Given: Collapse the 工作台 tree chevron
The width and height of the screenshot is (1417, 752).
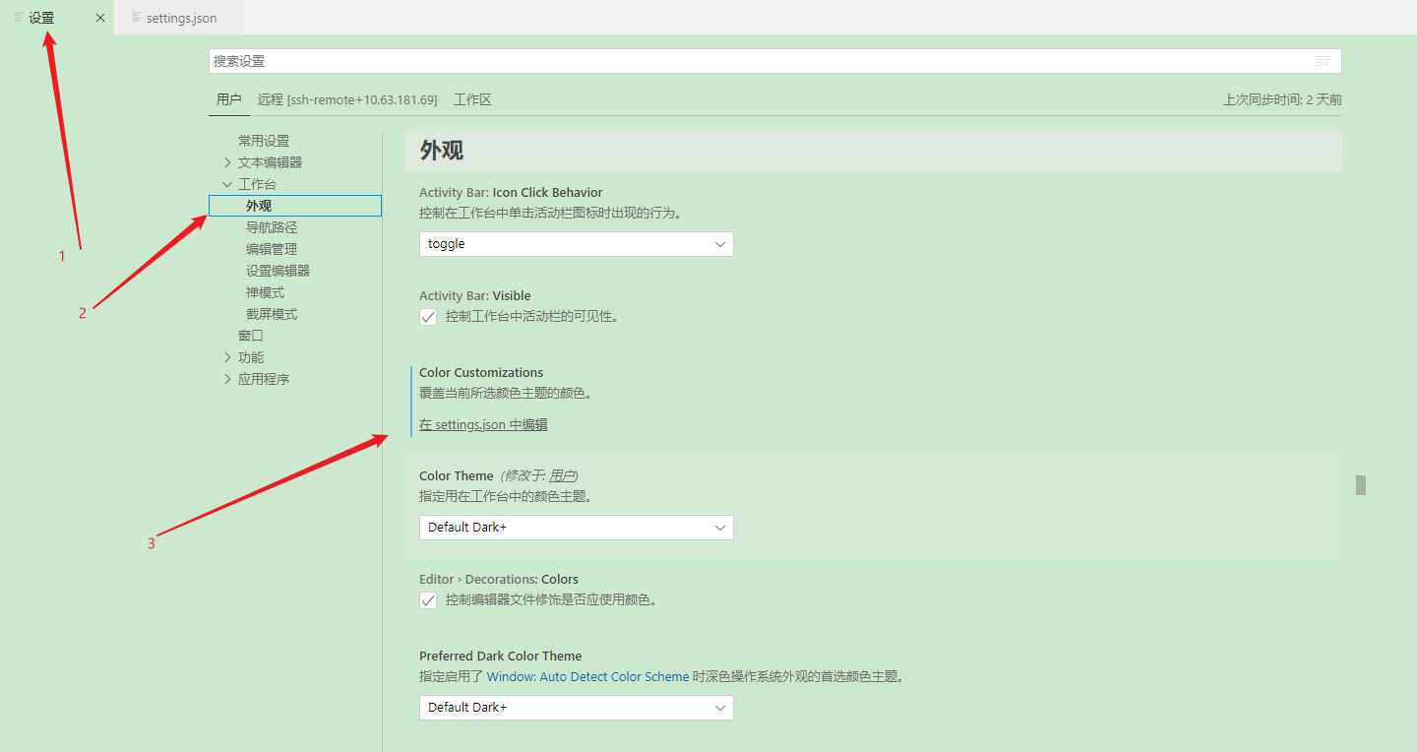Looking at the screenshot, I should tap(227, 184).
